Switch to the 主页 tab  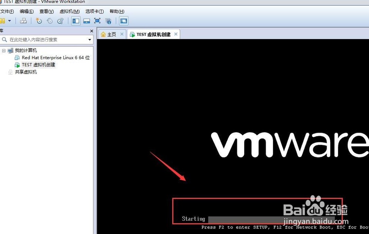[112, 34]
